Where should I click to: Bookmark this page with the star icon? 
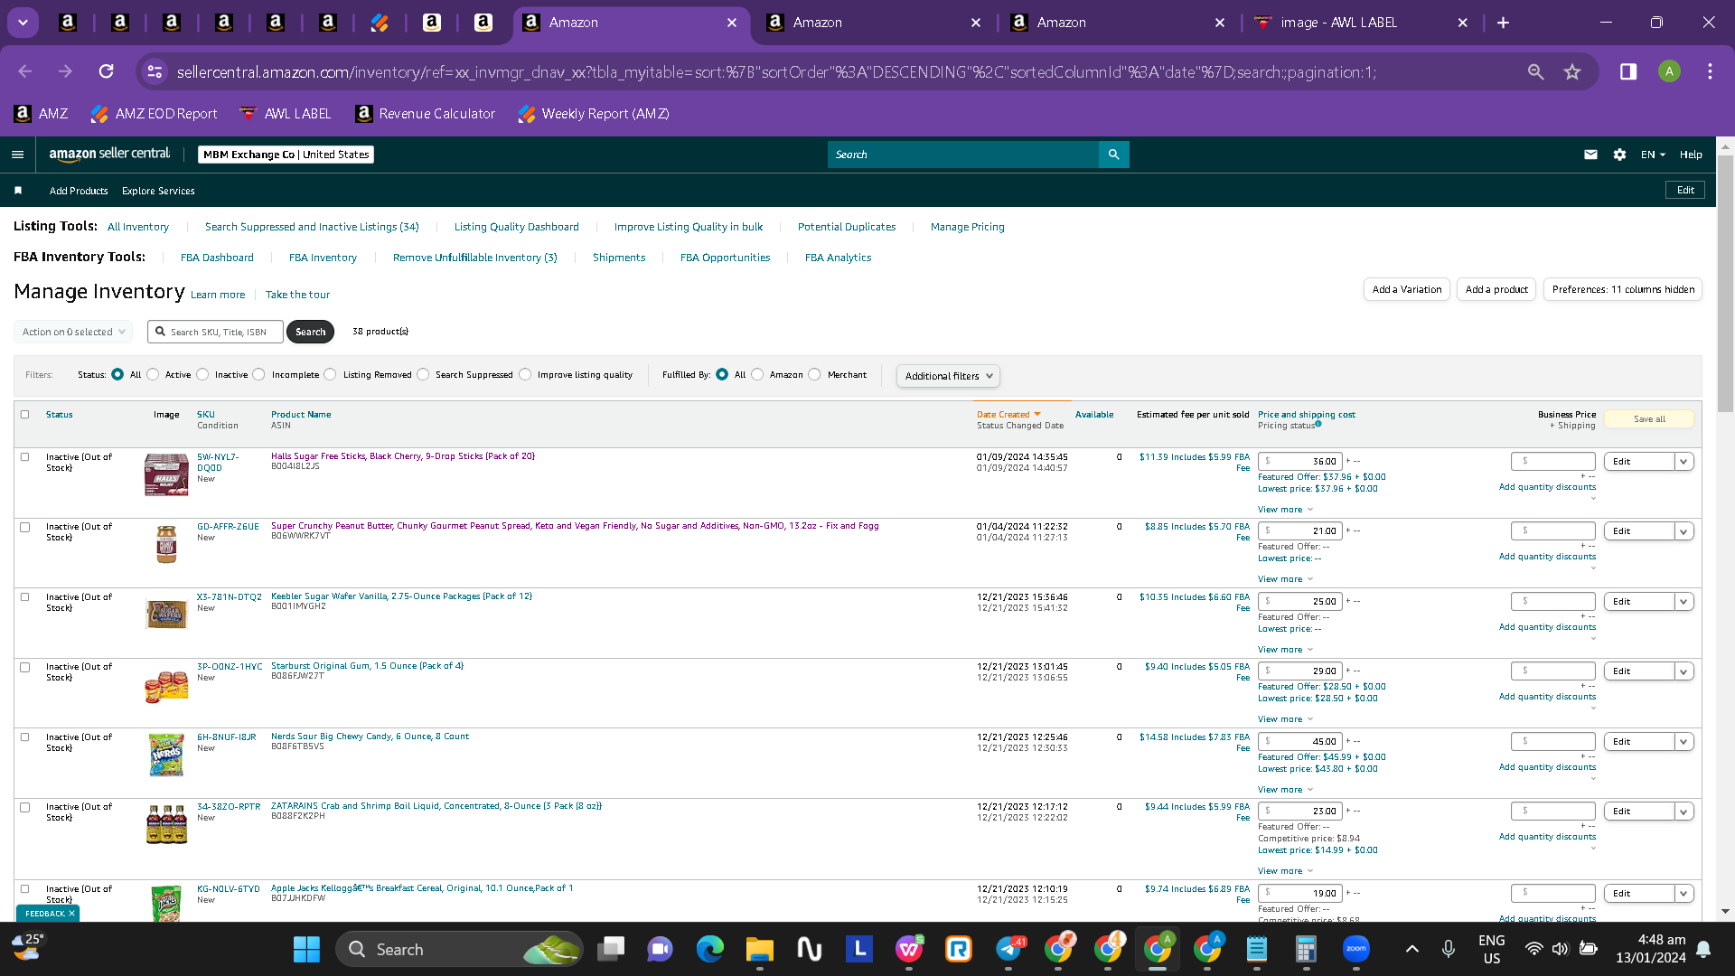tap(1572, 71)
